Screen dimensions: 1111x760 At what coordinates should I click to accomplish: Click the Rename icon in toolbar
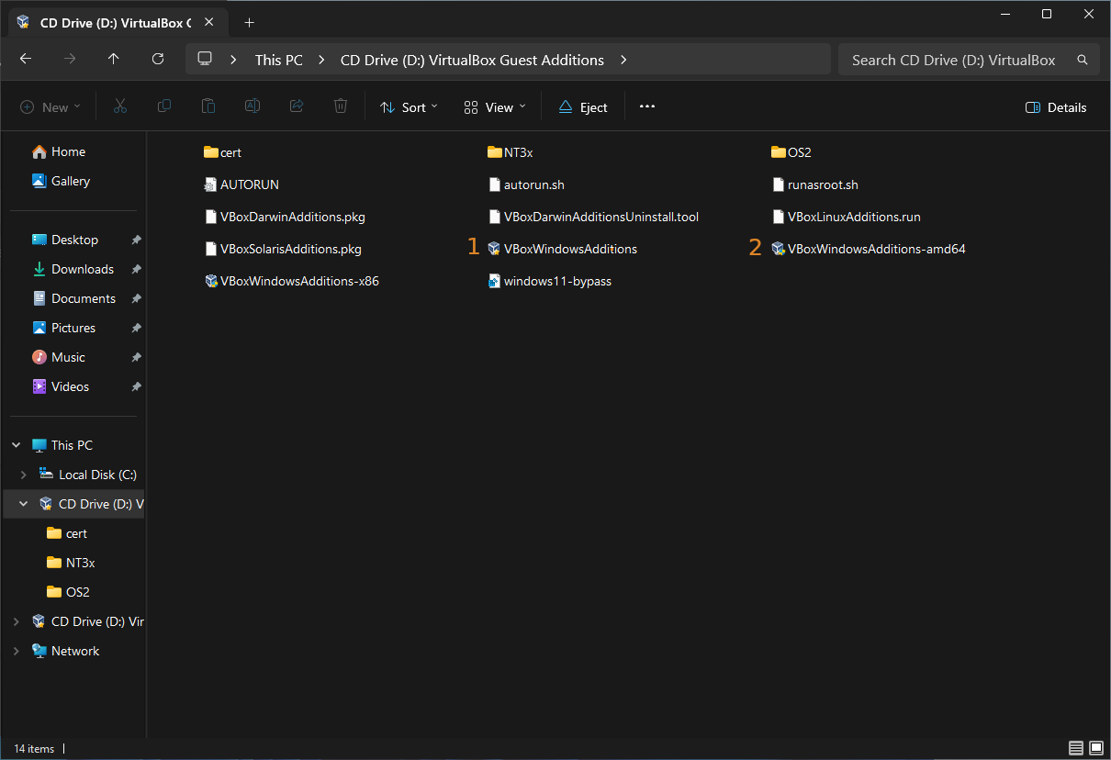point(252,106)
